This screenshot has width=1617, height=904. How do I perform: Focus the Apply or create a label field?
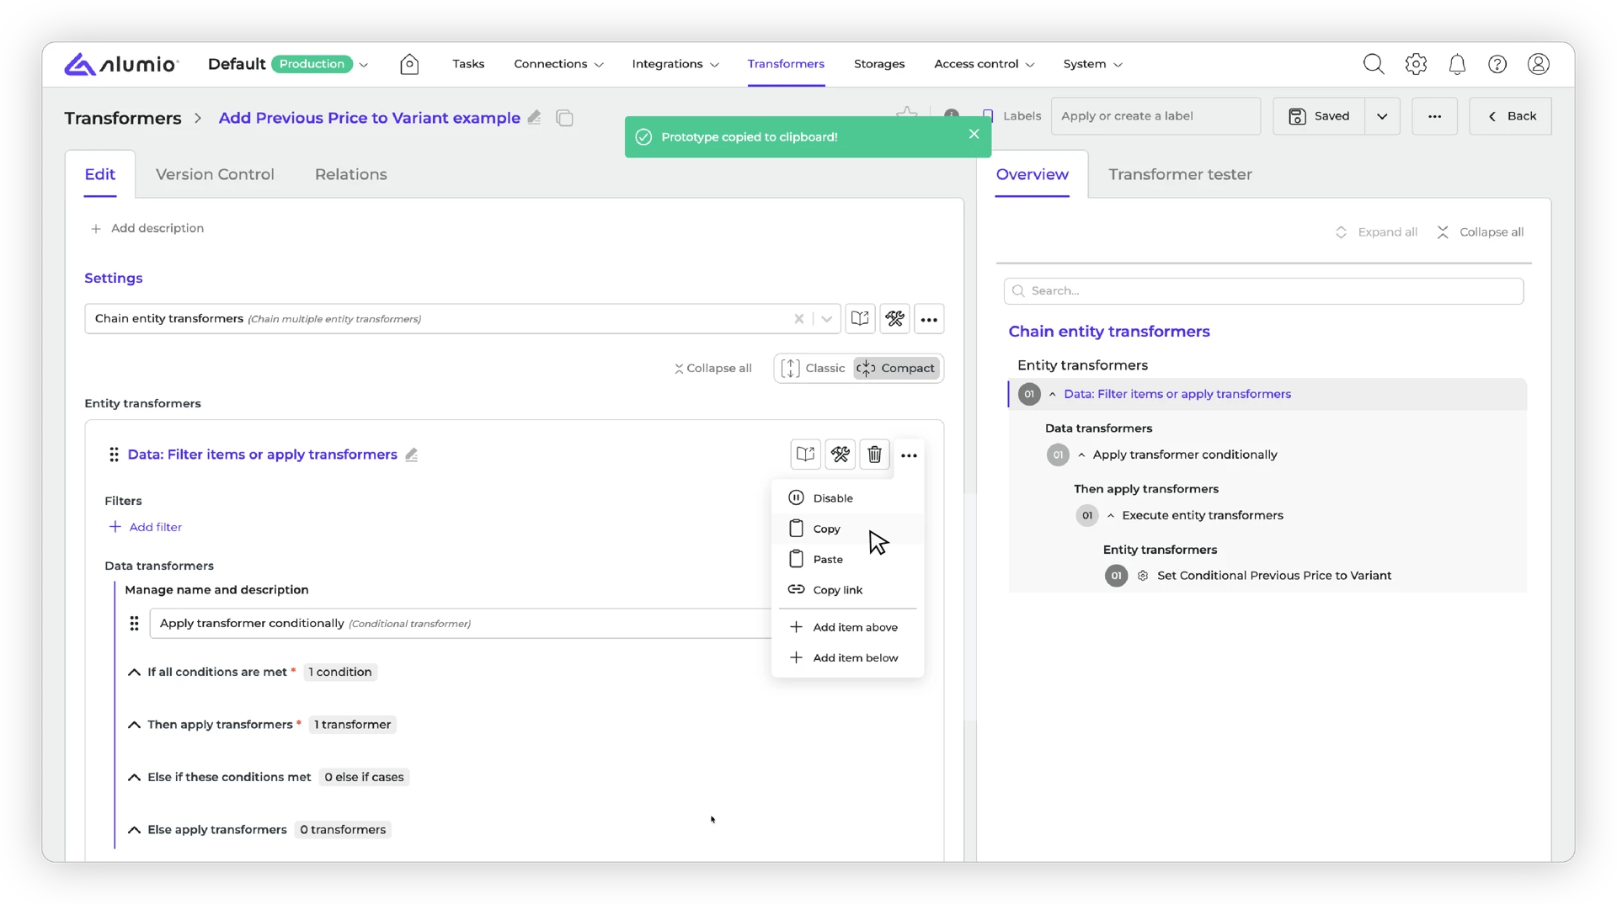pyautogui.click(x=1155, y=116)
